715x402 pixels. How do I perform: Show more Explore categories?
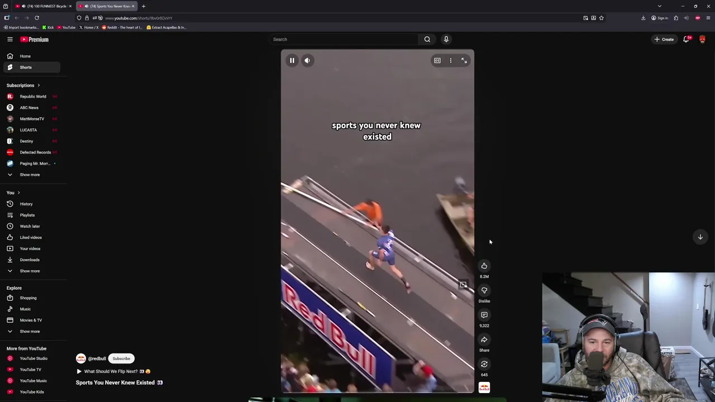coord(31,332)
